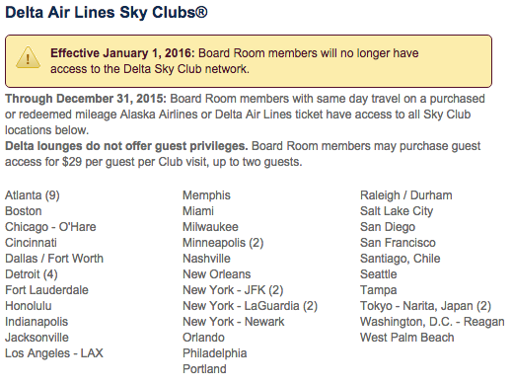Click the yellow warning triangle icon
512x384 pixels.
coord(28,57)
